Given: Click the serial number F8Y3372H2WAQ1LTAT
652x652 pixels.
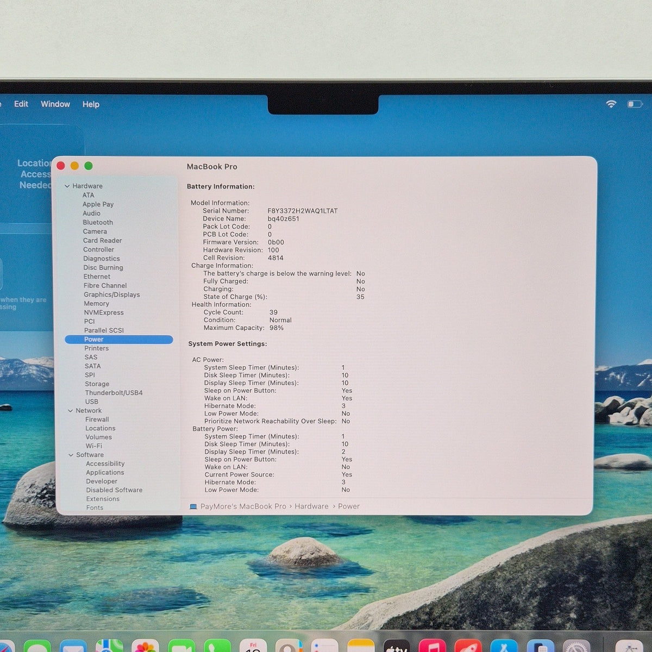Looking at the screenshot, I should pos(303,211).
